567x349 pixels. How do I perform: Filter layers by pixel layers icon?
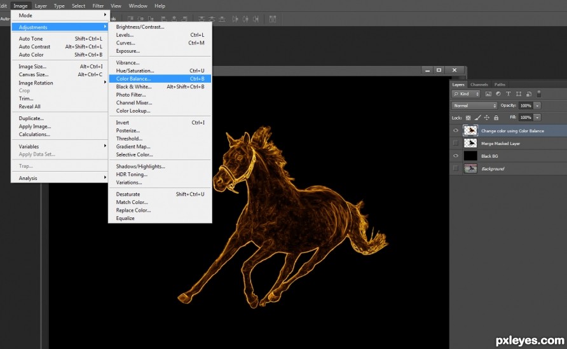488,93
